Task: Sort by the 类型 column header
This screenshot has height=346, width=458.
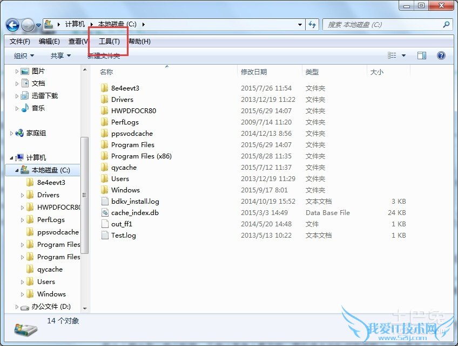Action: 312,72
